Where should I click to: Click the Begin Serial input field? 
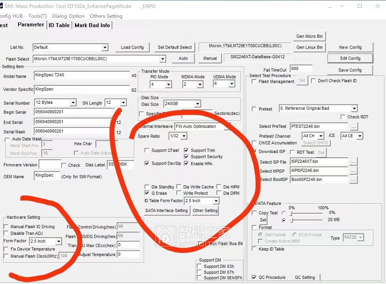74,112
